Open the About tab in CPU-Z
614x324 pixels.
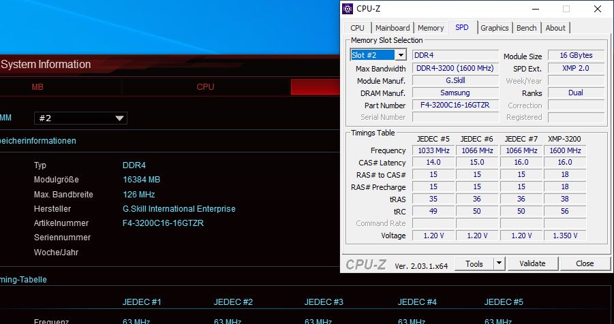pos(555,28)
